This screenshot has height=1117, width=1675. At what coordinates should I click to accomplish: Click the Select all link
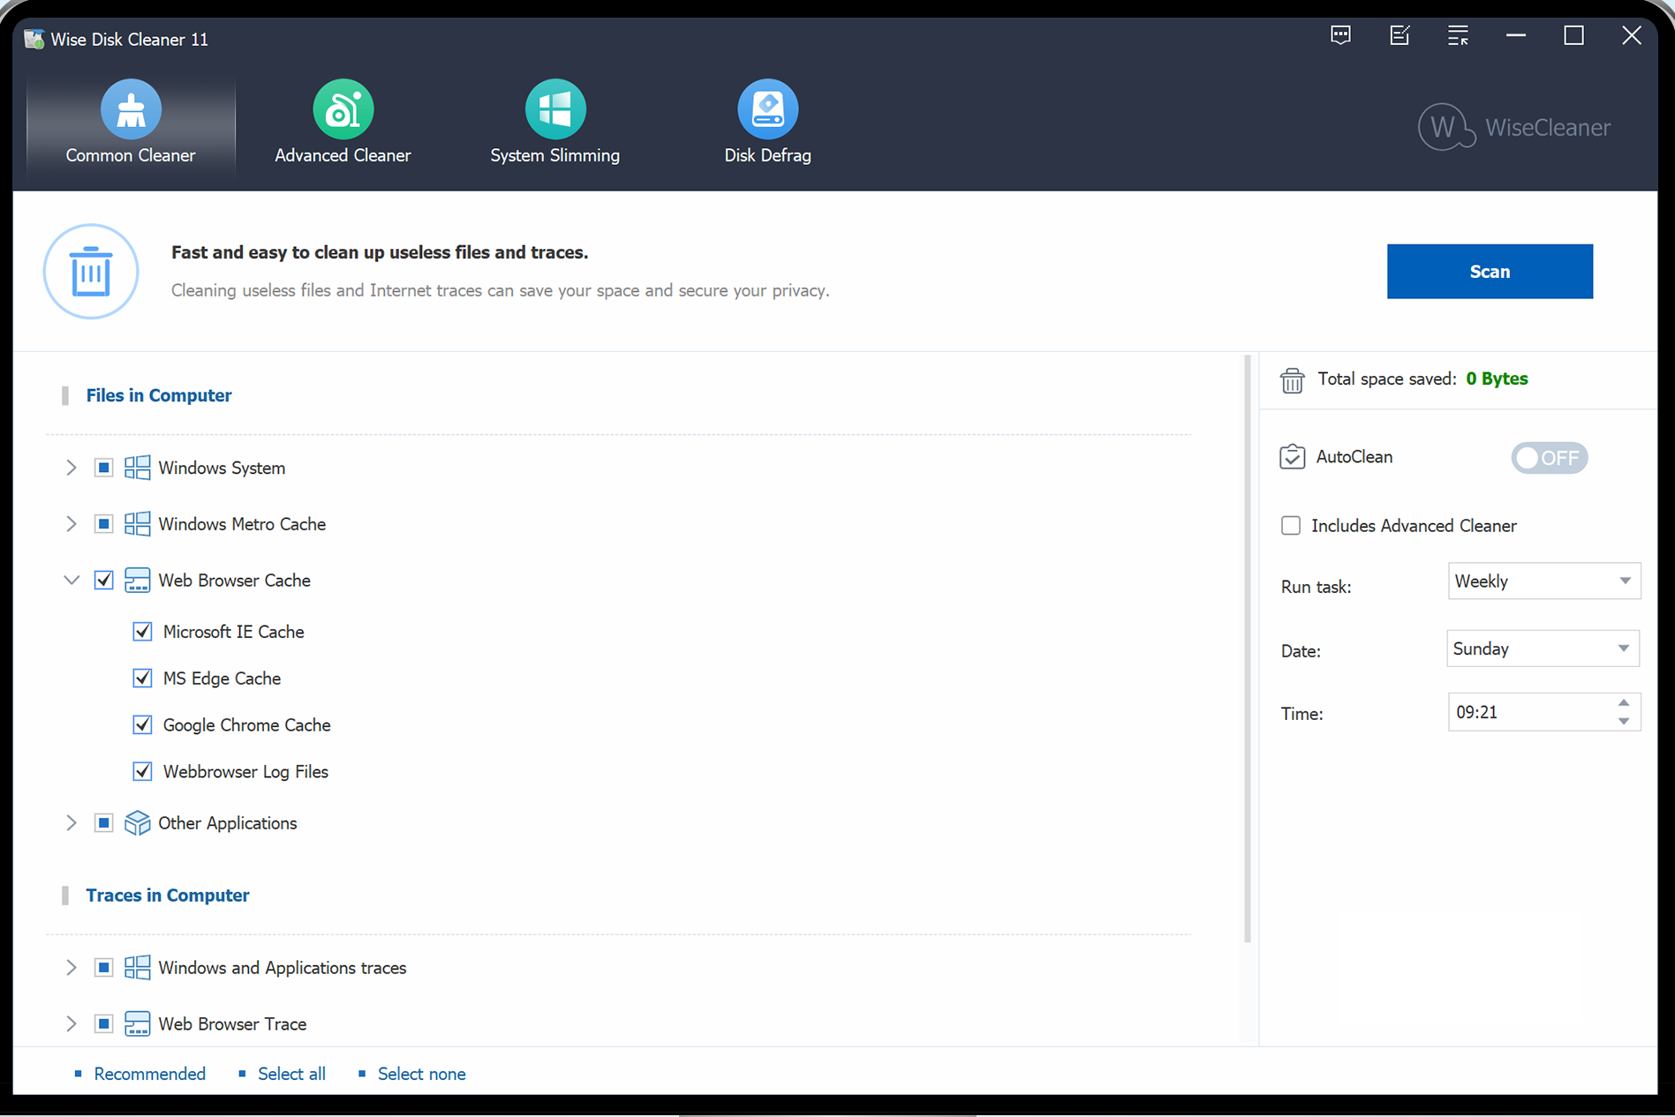click(x=291, y=1074)
